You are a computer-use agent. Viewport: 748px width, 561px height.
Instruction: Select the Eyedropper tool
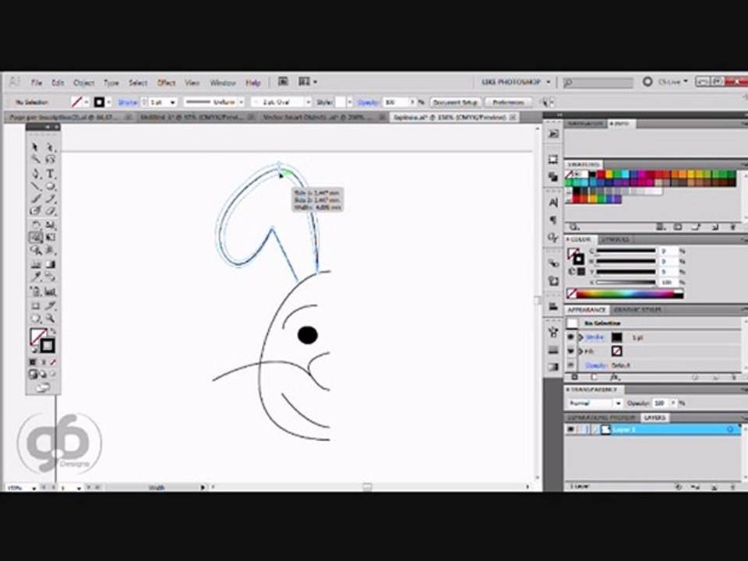35,277
